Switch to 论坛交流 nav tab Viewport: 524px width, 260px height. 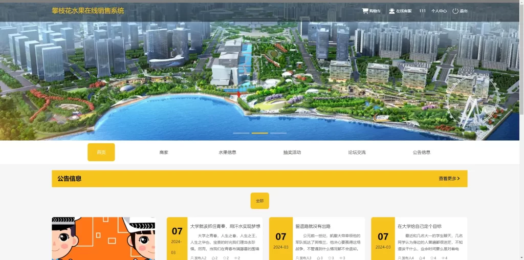coord(357,153)
